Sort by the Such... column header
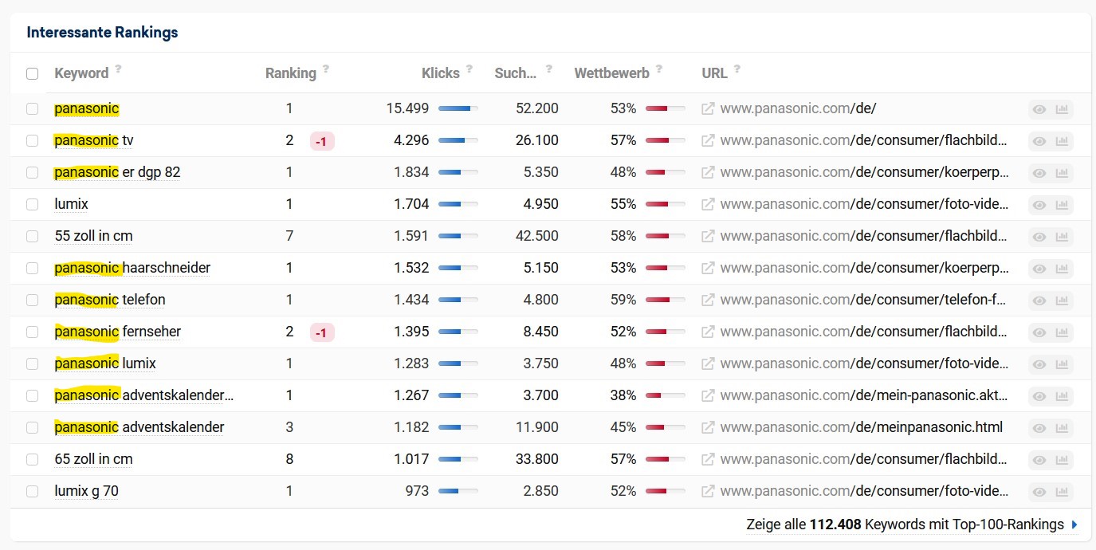Image resolution: width=1096 pixels, height=550 pixels. pos(516,73)
